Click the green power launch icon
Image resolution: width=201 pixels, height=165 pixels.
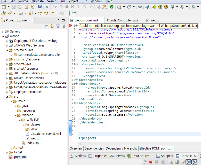[112, 7]
